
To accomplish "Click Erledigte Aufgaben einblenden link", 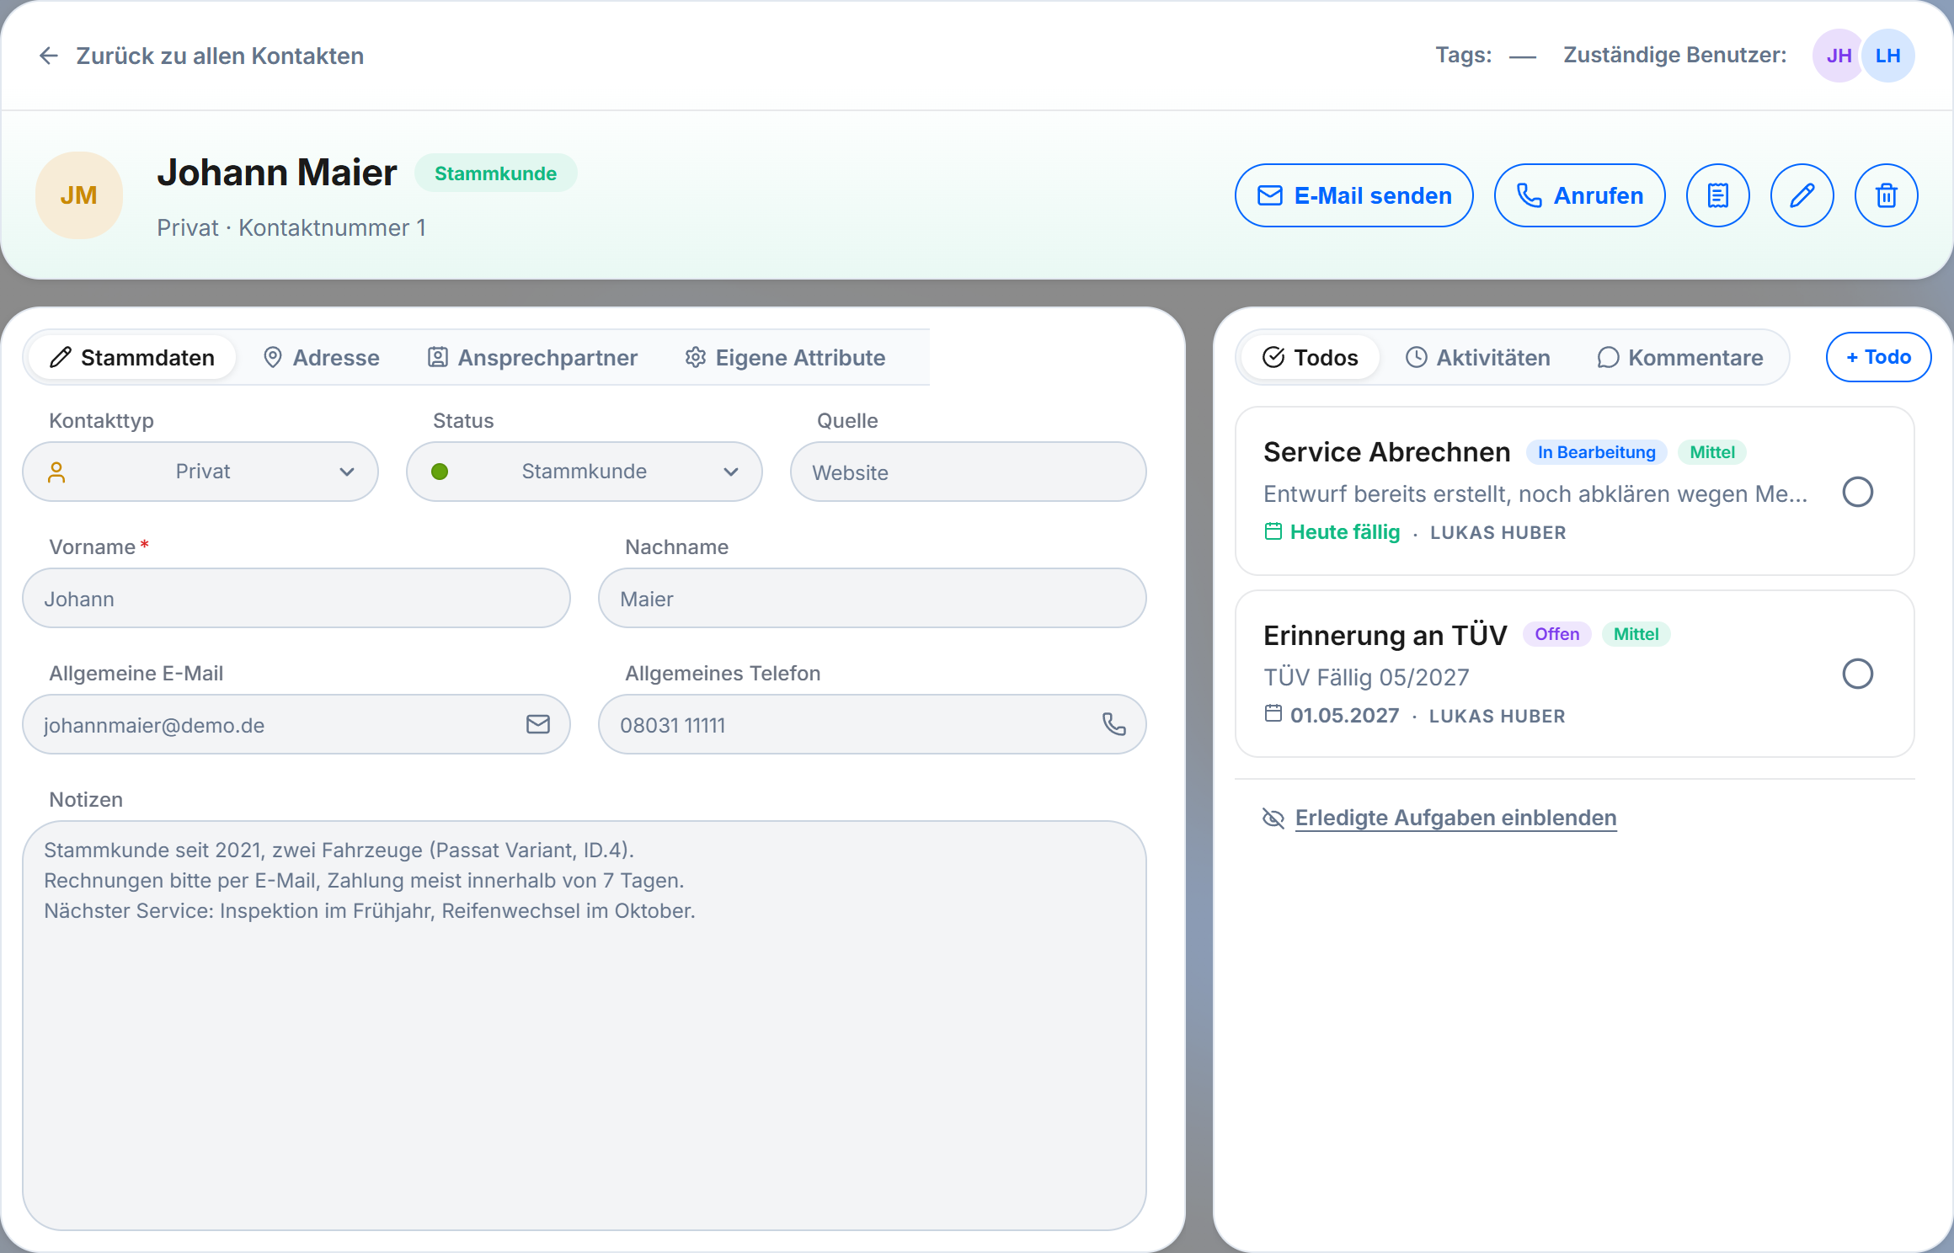I will tap(1455, 818).
